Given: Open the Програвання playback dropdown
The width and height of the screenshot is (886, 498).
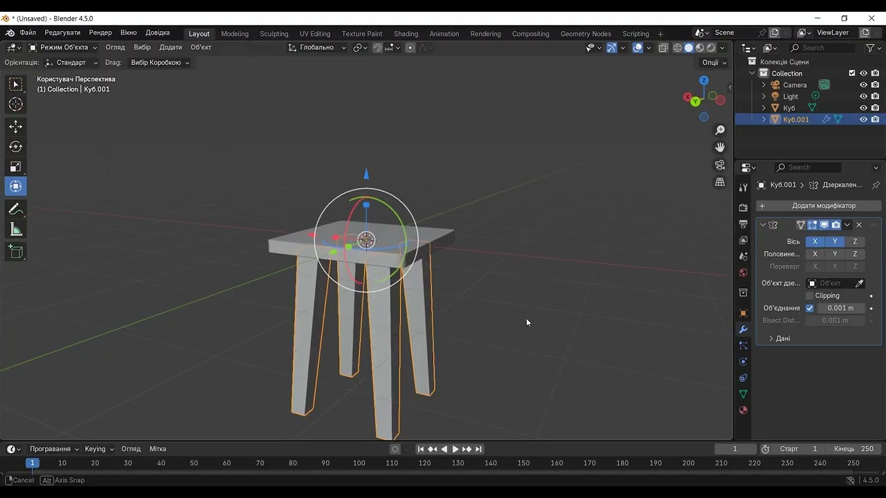Looking at the screenshot, I should tap(54, 449).
